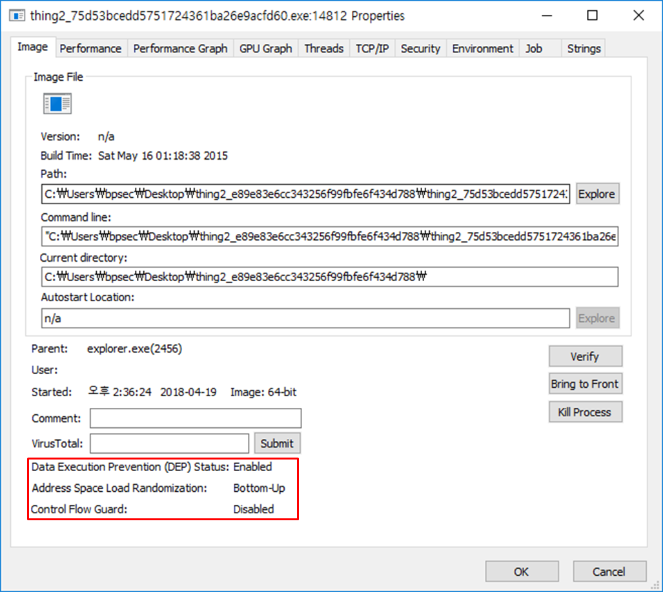Show the Strings tab
This screenshot has width=663, height=592.
(584, 48)
